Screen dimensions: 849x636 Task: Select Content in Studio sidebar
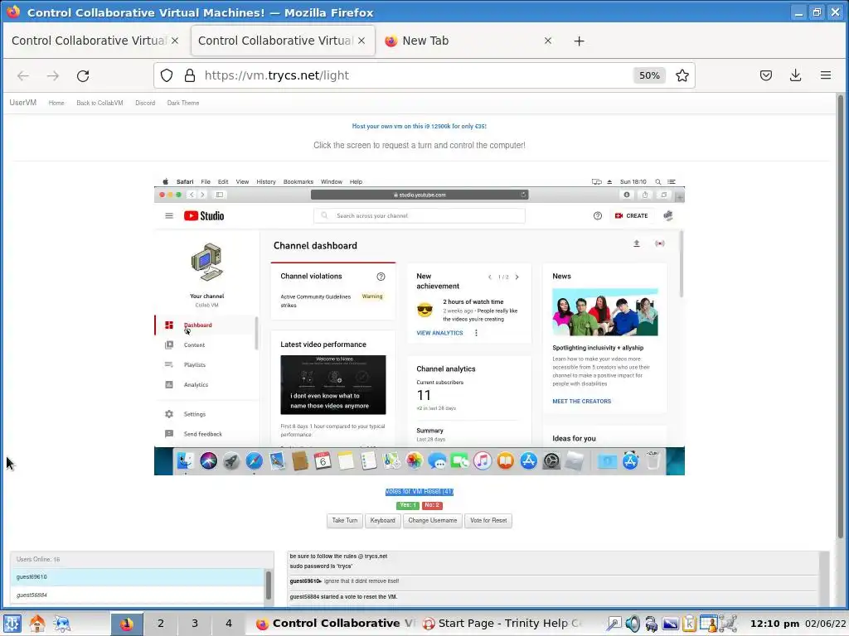(x=194, y=345)
